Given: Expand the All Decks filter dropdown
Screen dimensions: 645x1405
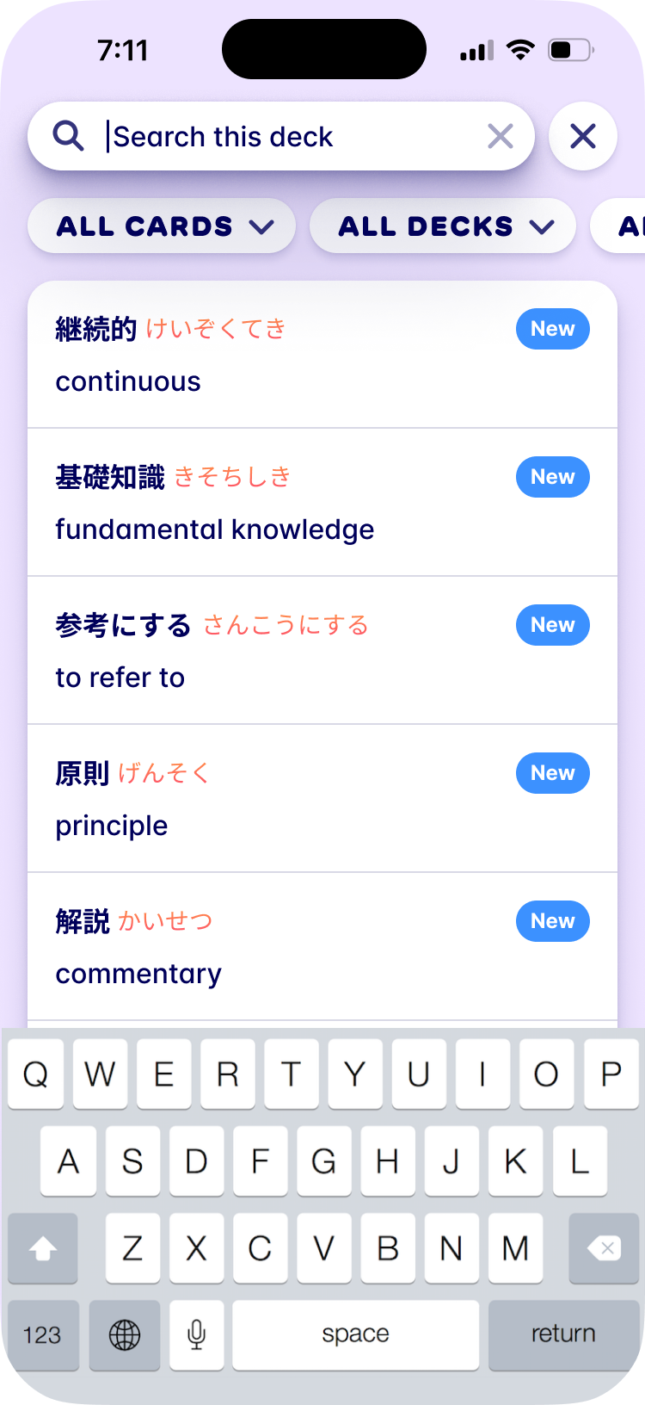Looking at the screenshot, I should pos(443,226).
